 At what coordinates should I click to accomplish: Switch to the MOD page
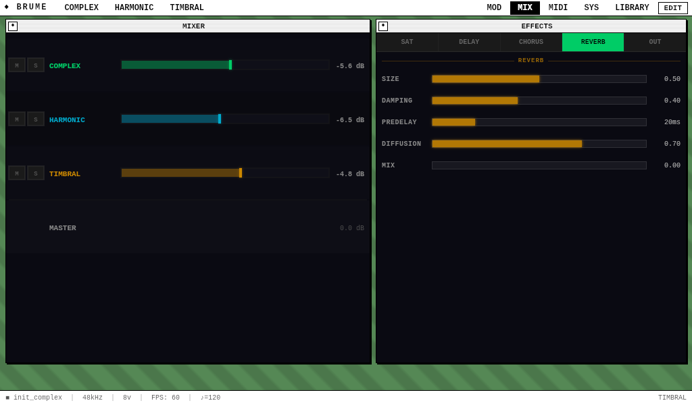(x=494, y=8)
